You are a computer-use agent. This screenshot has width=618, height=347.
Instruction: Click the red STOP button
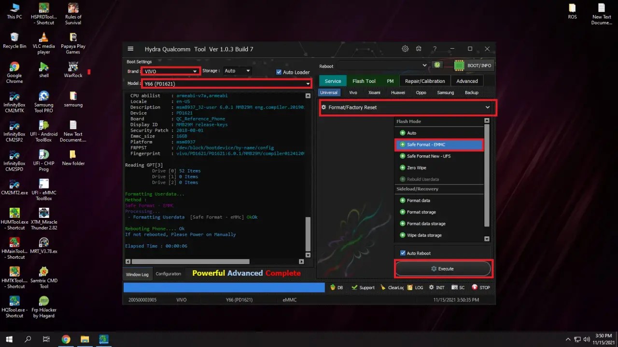tap(480, 287)
